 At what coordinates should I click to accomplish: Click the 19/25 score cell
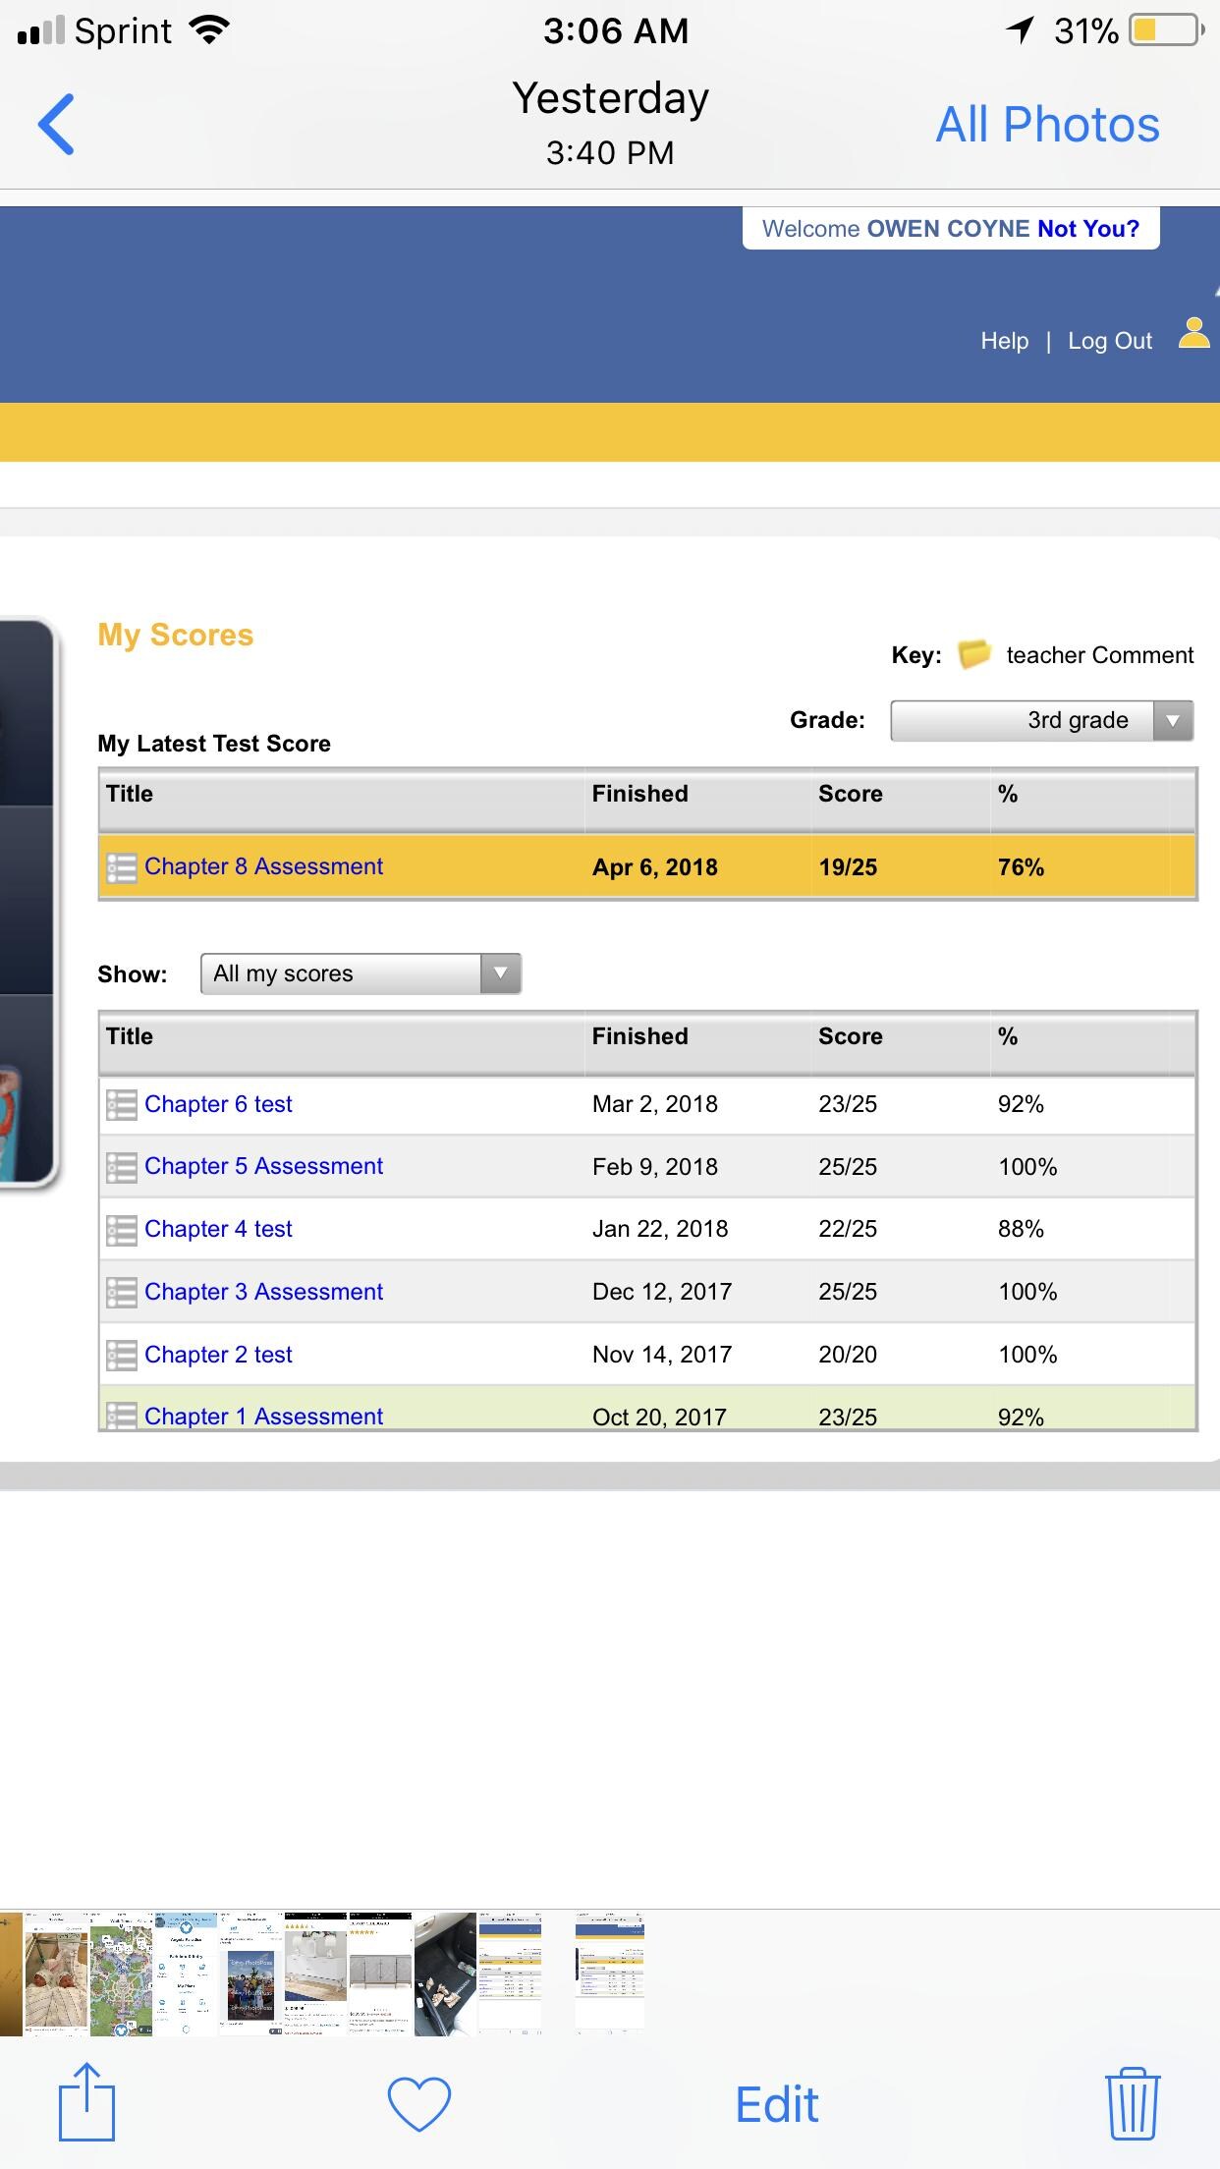pos(848,867)
